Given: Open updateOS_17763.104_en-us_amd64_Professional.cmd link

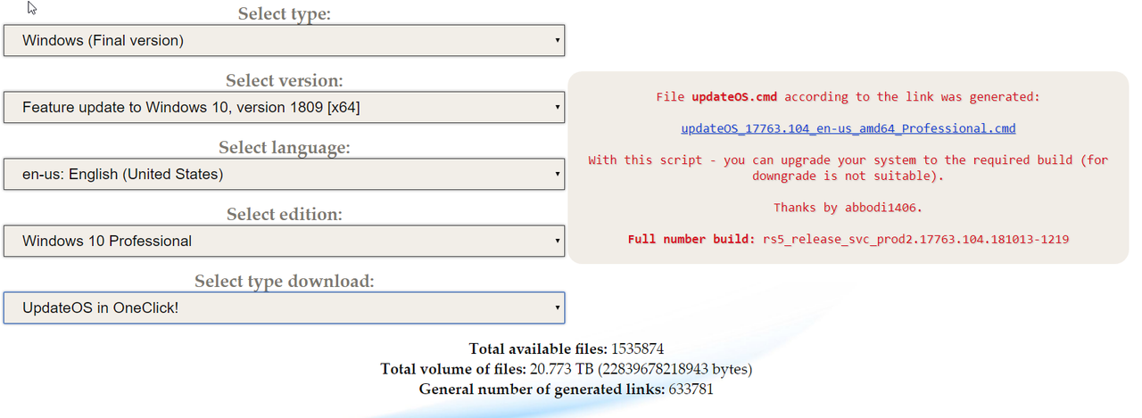Looking at the screenshot, I should [848, 128].
